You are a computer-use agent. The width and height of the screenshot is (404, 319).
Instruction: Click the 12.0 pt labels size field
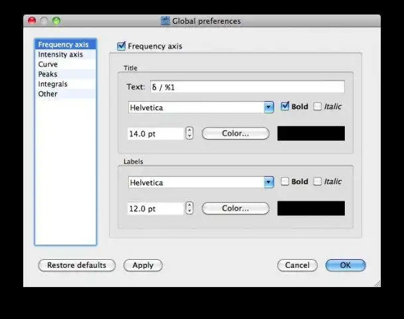(155, 209)
